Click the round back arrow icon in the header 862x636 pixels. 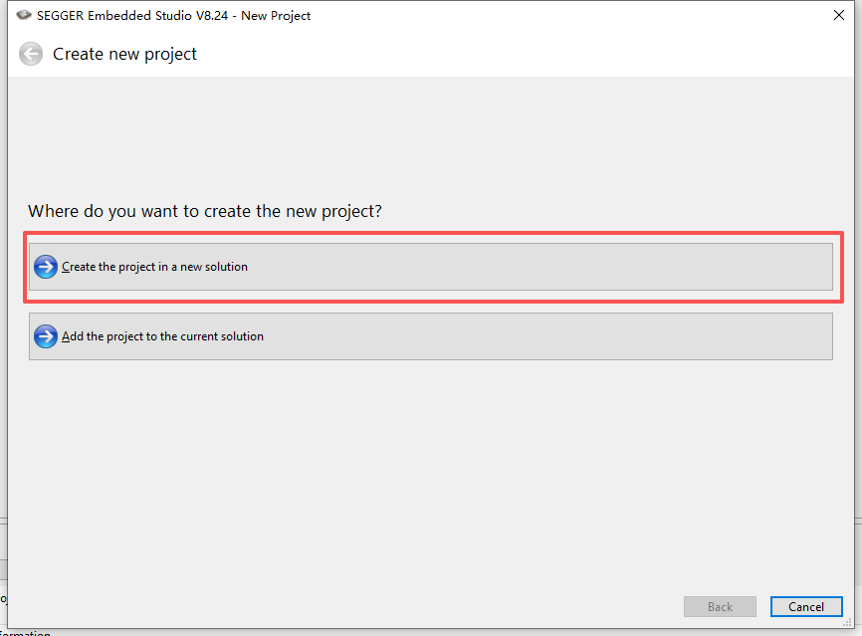31,54
